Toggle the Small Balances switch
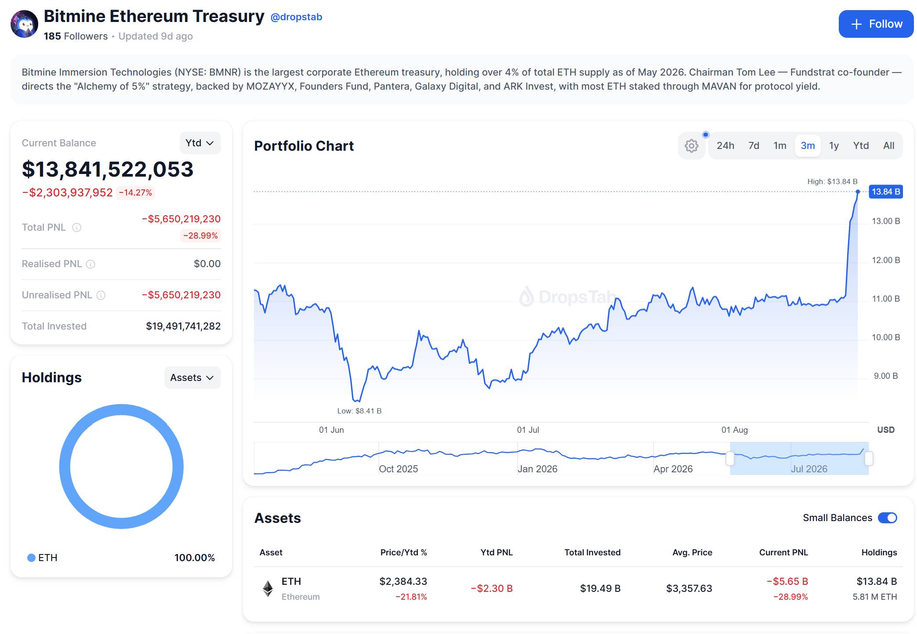917x634 pixels. tap(887, 518)
